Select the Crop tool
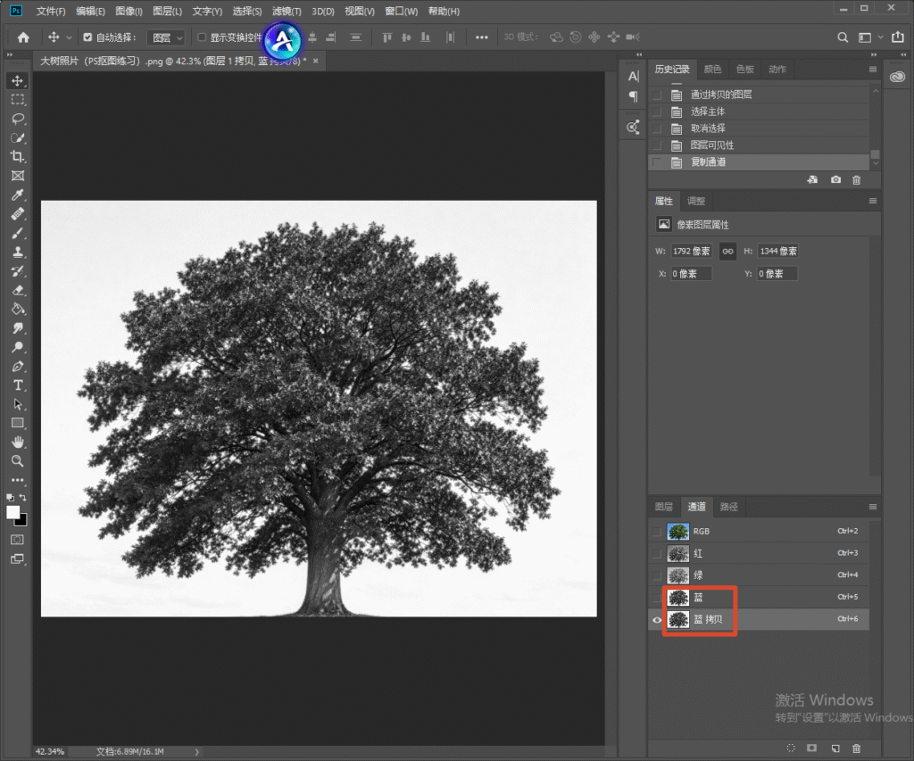The height and width of the screenshot is (761, 914). (18, 157)
